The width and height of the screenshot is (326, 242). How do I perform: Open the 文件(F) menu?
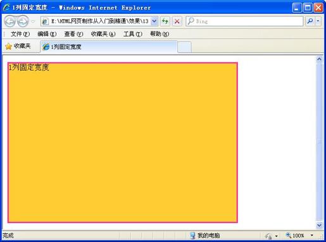point(20,34)
